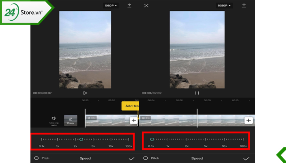This screenshot has height=163, width=286.
Task: Click the yellow Add transition tooltip
Action: (x=130, y=106)
